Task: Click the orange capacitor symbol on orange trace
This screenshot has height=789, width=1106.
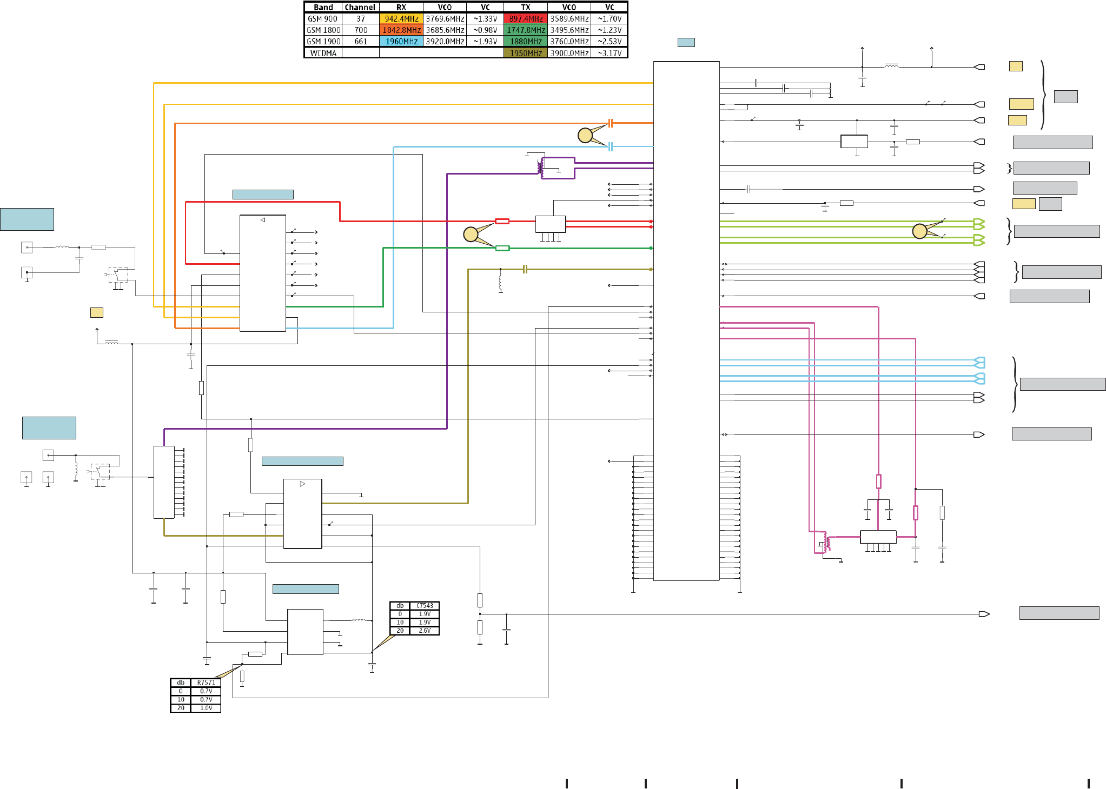Action: coord(611,123)
